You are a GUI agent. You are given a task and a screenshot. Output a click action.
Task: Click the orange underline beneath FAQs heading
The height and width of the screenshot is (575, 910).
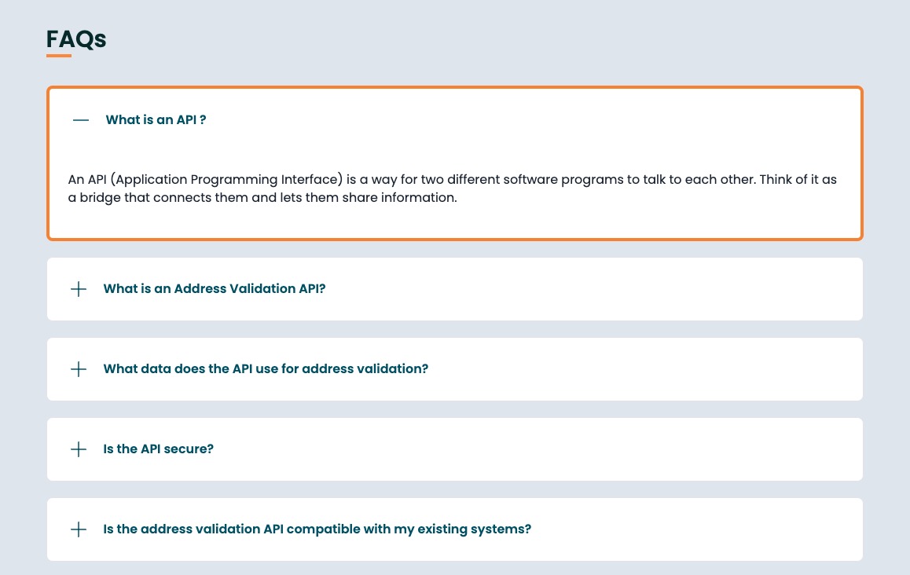(59, 56)
